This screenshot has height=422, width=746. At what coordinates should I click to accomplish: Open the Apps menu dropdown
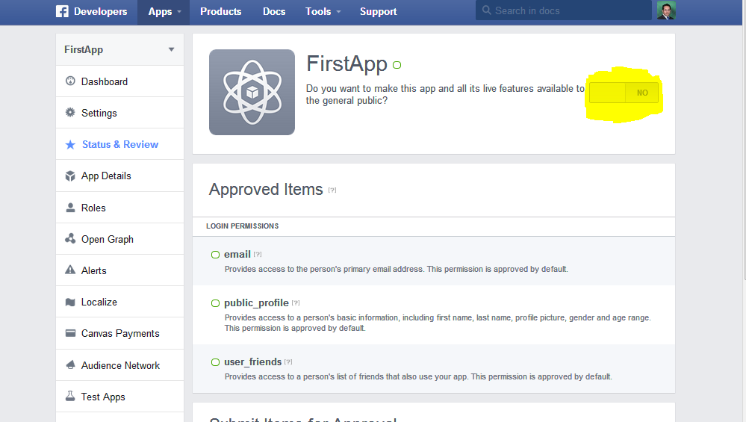pyautogui.click(x=164, y=12)
